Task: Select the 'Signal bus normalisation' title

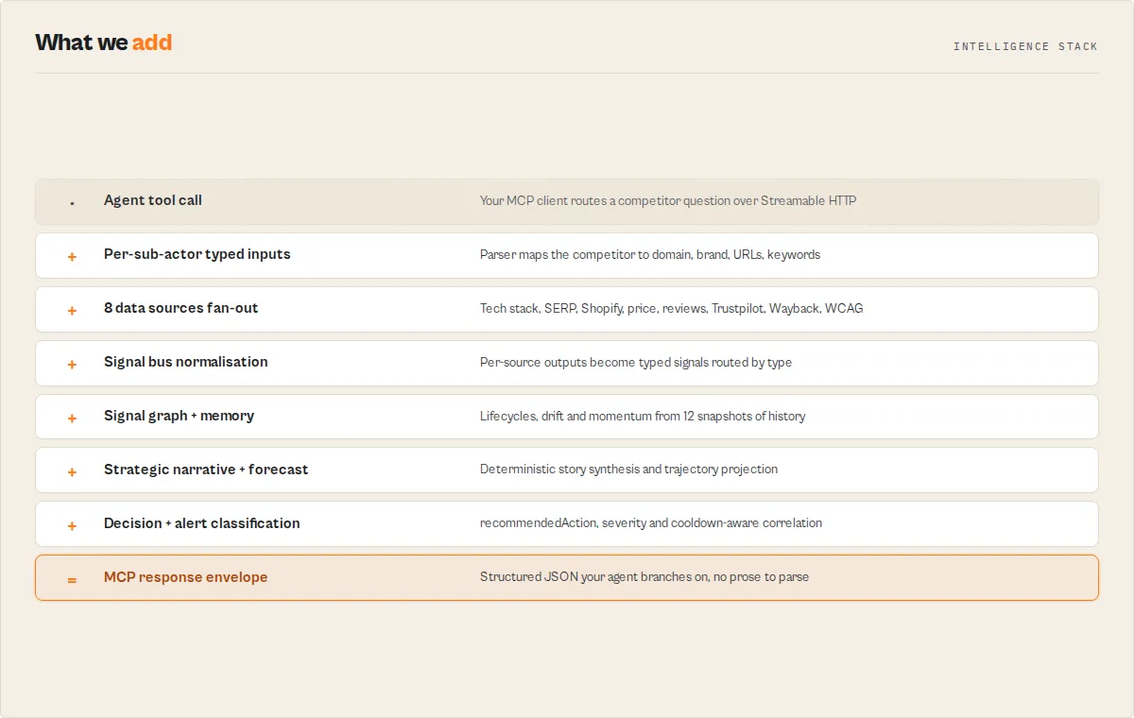Action: click(185, 362)
